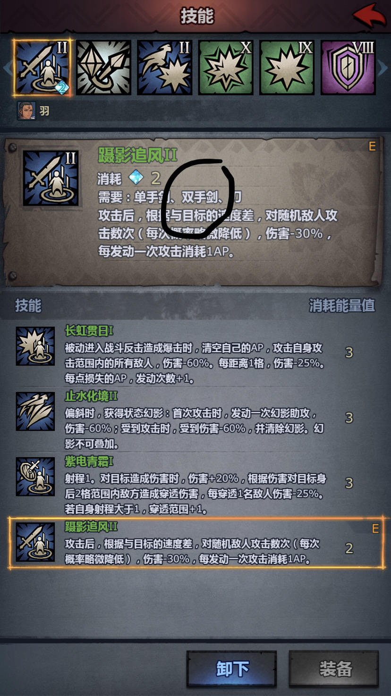391x696 pixels.
Task: Click large 蹑影追风II icon in detail panel
Action: pyautogui.click(x=51, y=178)
